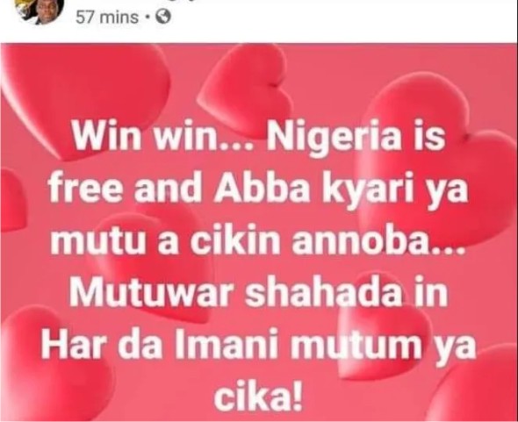The width and height of the screenshot is (518, 422).
Task: Open the post via the 57 mins timestamp
Action: [107, 18]
